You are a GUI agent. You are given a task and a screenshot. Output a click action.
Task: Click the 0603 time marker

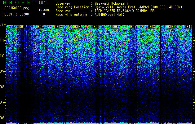[x=58, y=27]
